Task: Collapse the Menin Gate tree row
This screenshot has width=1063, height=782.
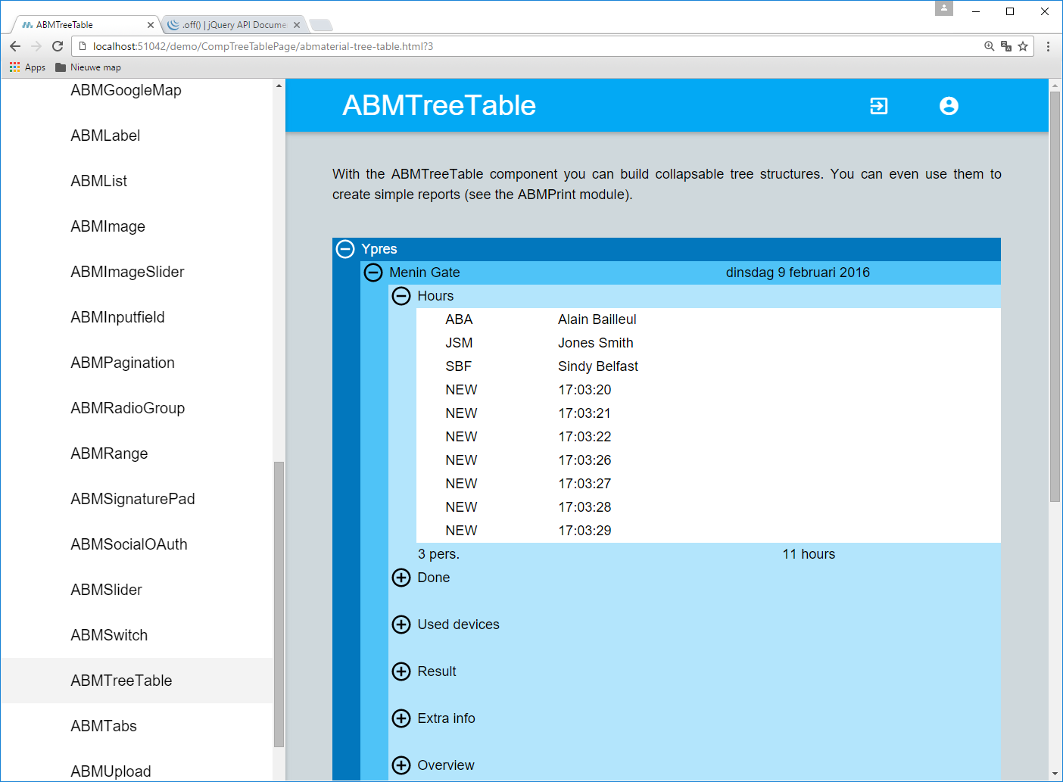Action: (373, 273)
